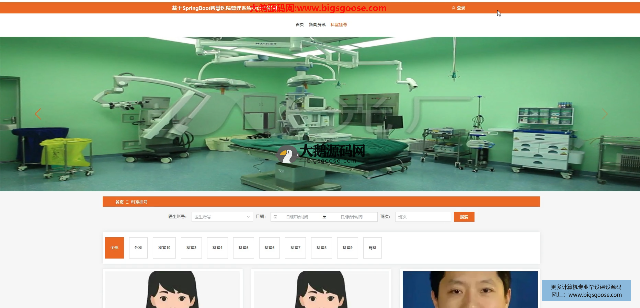Click the calendar icon in date field
The image size is (640, 308).
pyautogui.click(x=275, y=217)
